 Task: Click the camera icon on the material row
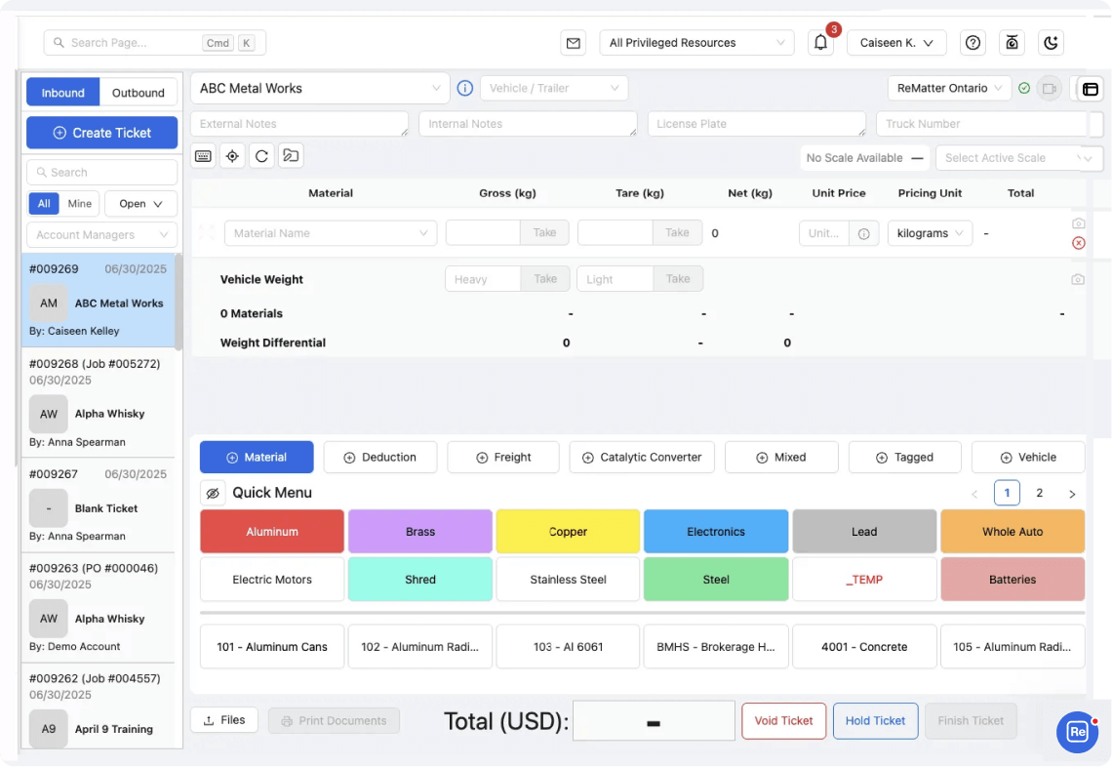click(1078, 222)
